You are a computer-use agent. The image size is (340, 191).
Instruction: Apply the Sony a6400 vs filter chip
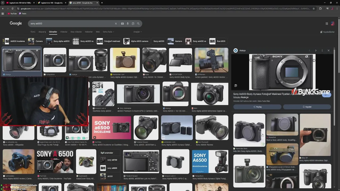pyautogui.click(x=196, y=41)
